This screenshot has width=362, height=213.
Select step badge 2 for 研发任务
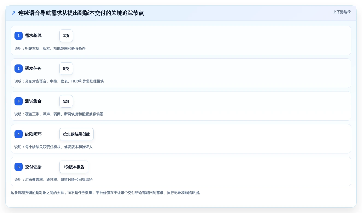pyautogui.click(x=19, y=69)
